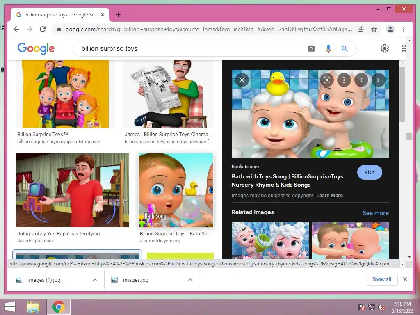Open network icon in system tray
420x315 pixels.
coord(372,307)
